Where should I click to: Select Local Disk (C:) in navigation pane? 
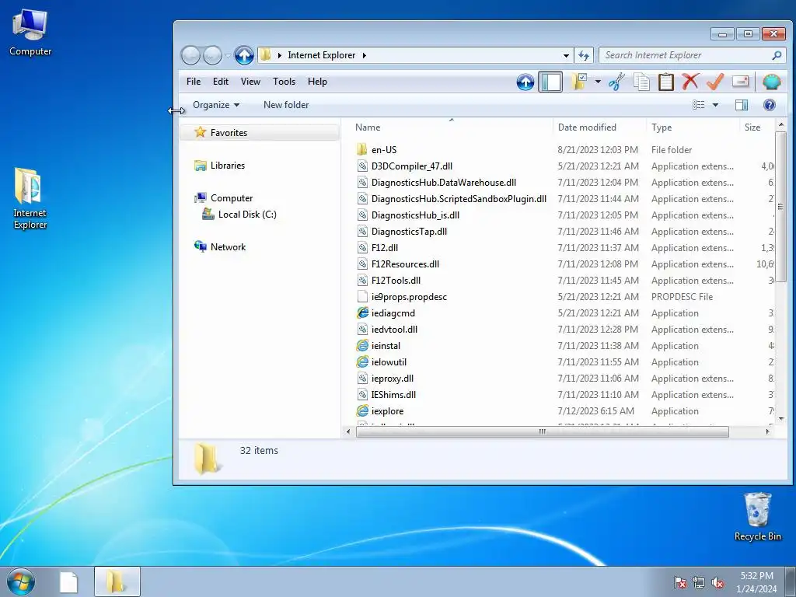coord(247,215)
